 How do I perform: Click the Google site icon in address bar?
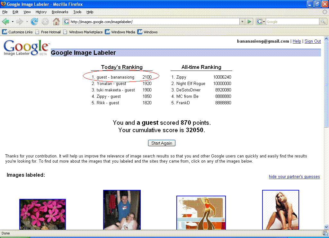(x=66, y=21)
